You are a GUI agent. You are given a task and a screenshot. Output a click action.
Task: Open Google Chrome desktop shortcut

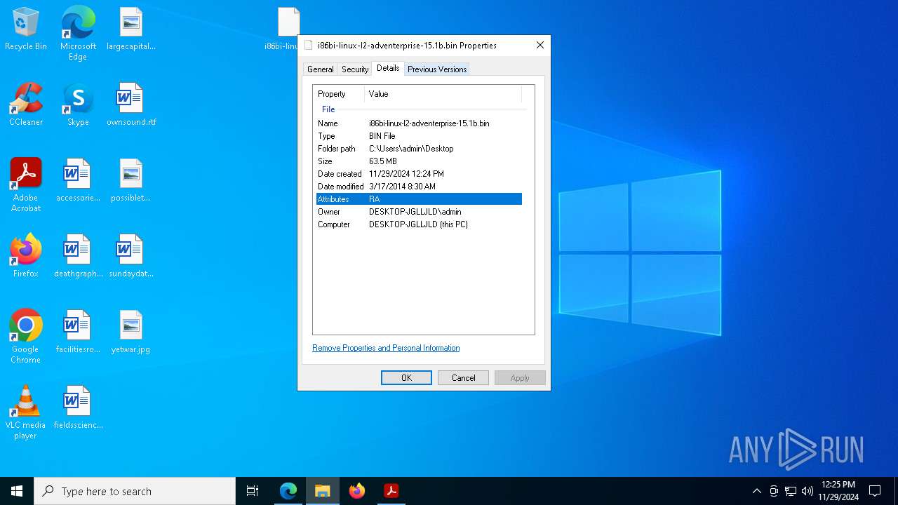click(26, 337)
